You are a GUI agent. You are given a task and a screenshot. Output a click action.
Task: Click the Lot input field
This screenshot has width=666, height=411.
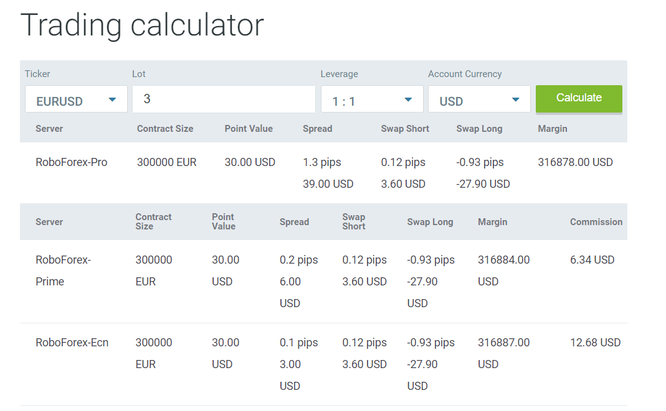click(x=224, y=99)
